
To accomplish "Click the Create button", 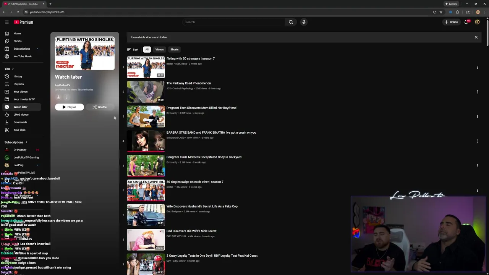I will pyautogui.click(x=451, y=22).
